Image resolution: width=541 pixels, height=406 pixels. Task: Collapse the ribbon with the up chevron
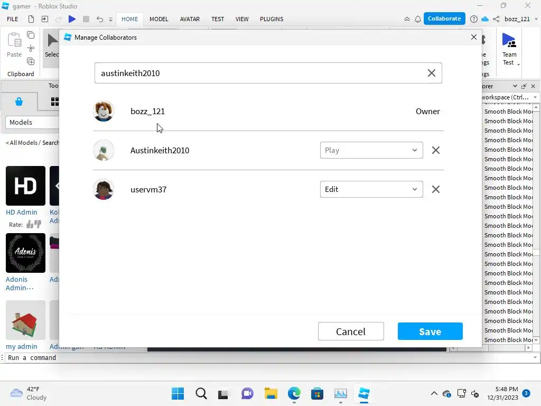(407, 19)
